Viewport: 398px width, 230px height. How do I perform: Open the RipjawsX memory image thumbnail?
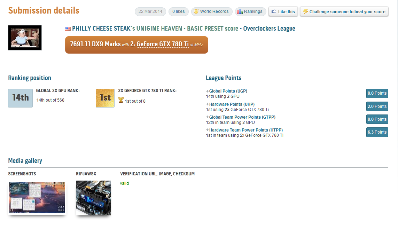click(93, 198)
